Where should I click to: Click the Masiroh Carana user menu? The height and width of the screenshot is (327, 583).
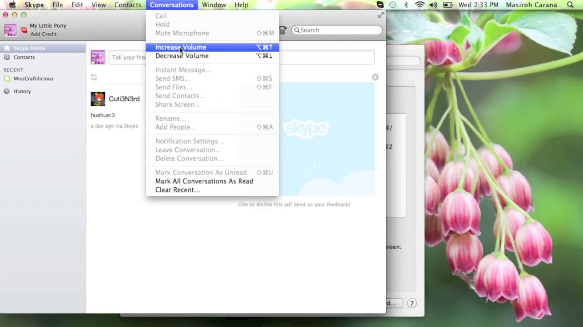[x=531, y=5]
